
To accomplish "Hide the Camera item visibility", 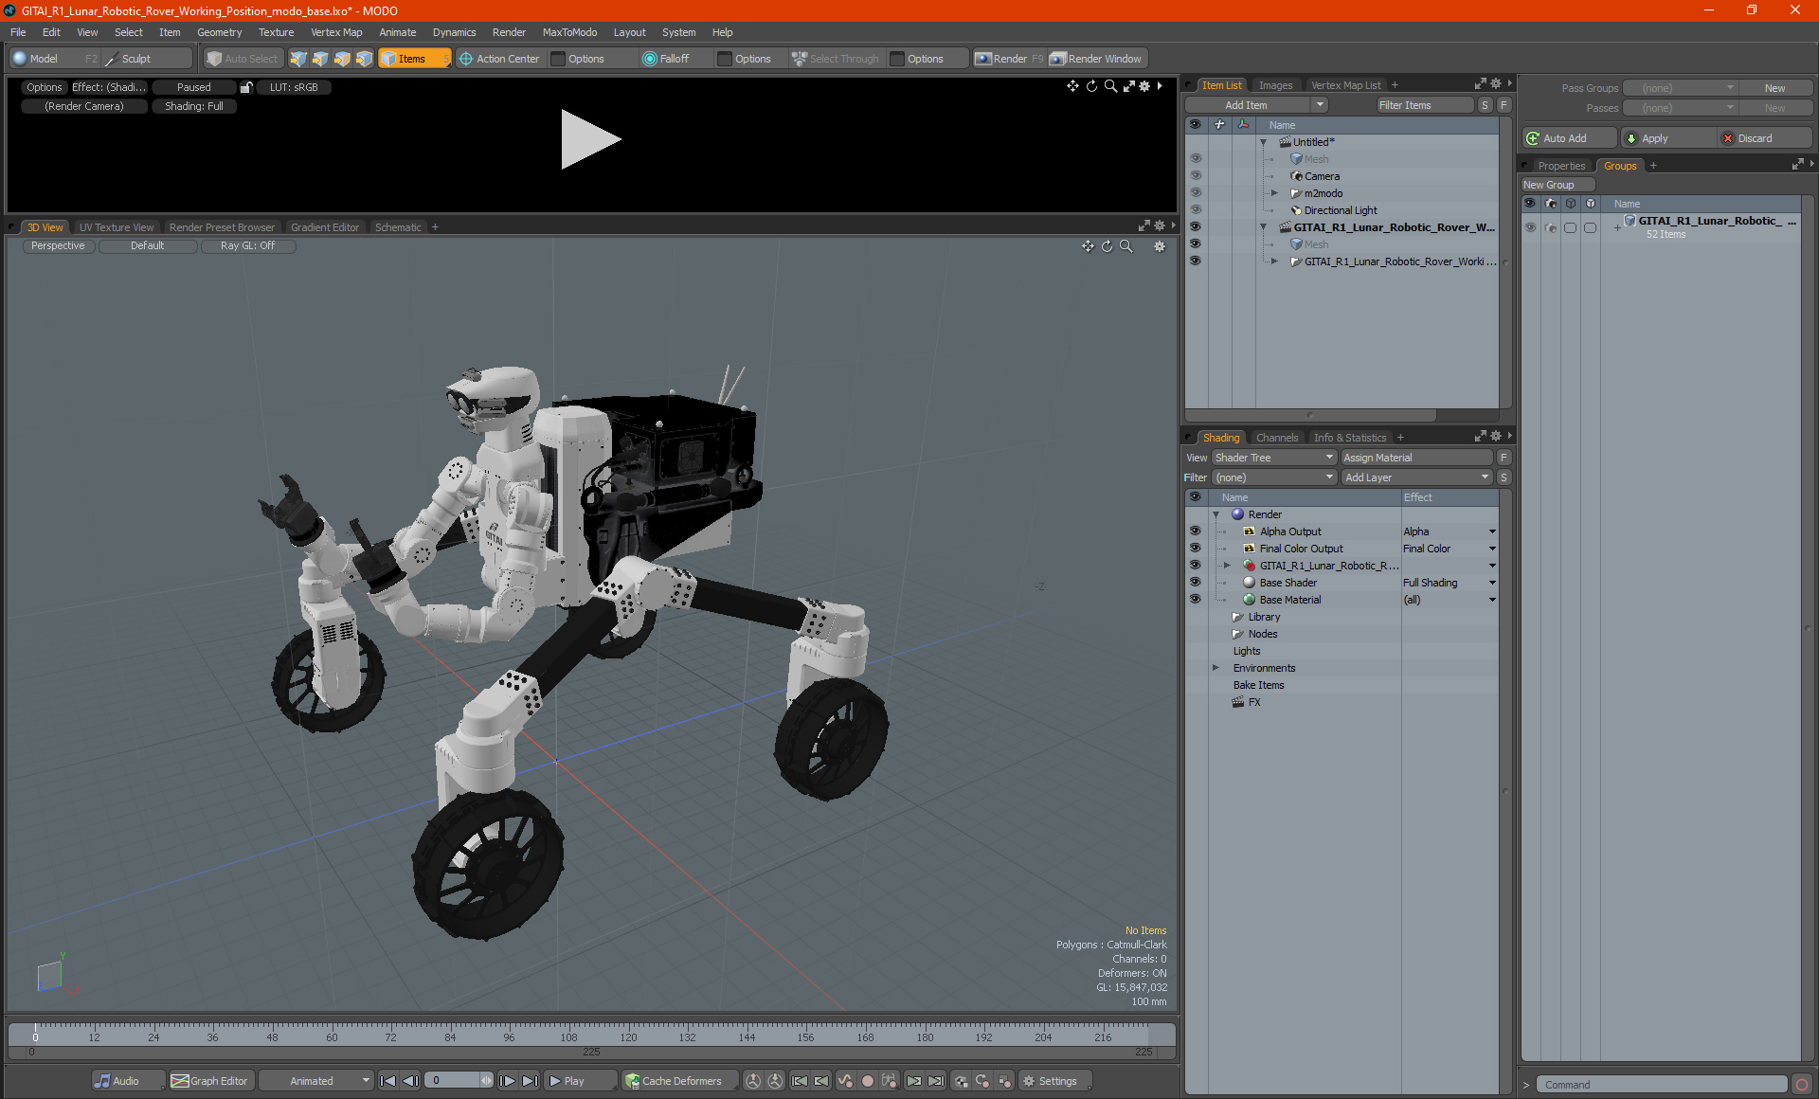I will [x=1195, y=176].
